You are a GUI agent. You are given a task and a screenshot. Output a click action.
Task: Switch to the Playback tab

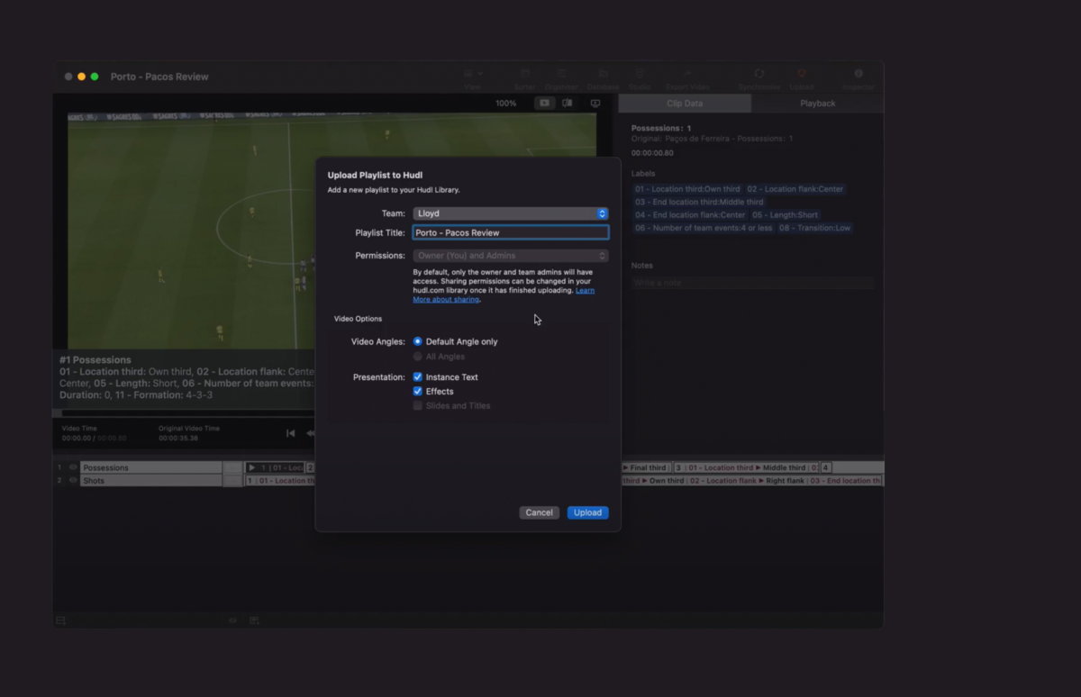tap(817, 103)
